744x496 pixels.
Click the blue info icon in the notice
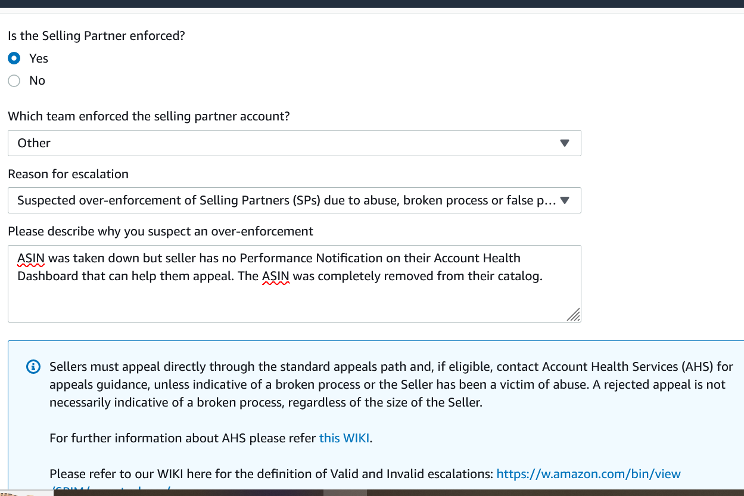(34, 367)
